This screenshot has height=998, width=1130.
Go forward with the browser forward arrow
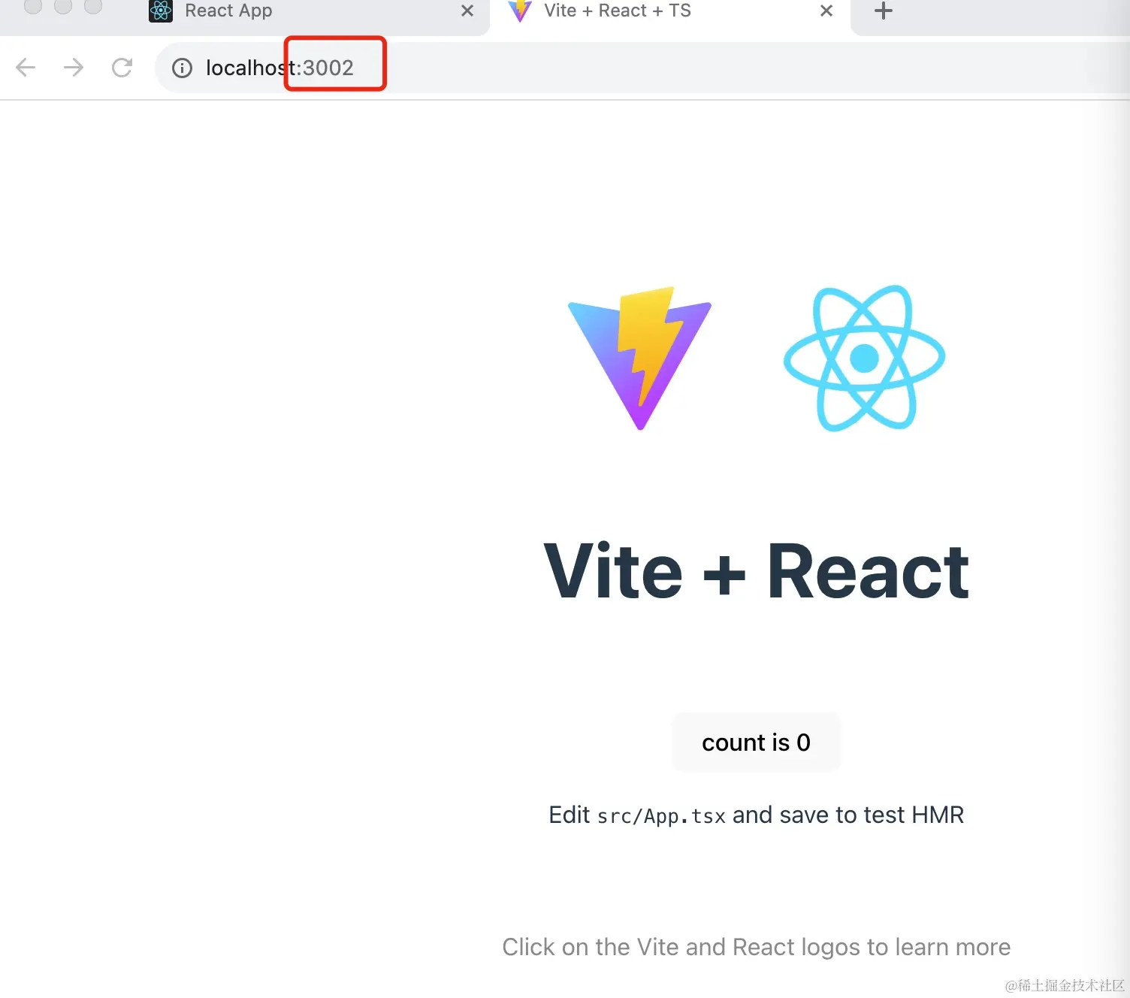[74, 68]
